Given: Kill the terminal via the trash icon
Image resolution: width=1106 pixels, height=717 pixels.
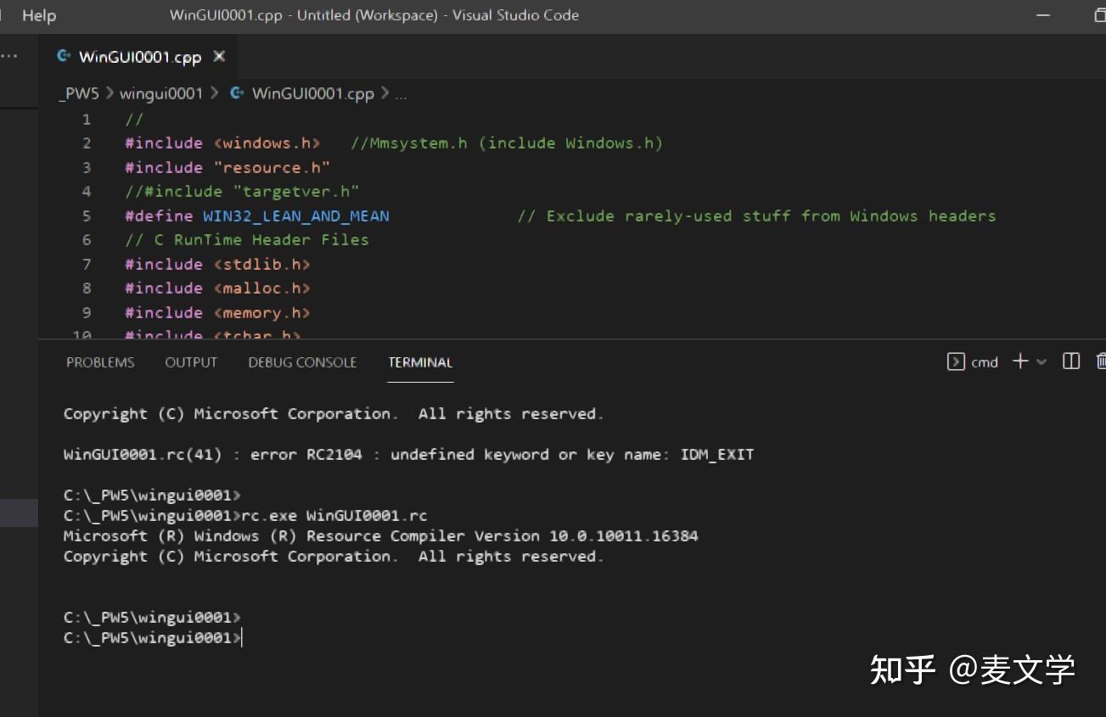Looking at the screenshot, I should [1100, 361].
